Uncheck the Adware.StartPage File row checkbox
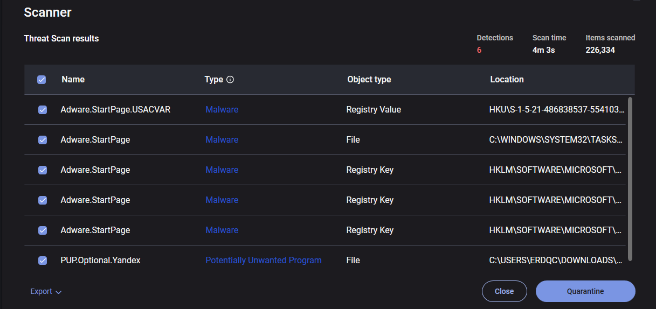656x309 pixels. tap(43, 140)
